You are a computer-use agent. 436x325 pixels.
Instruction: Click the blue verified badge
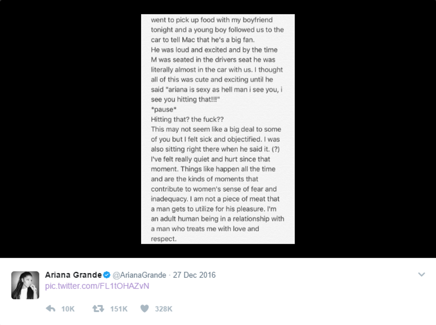107,275
